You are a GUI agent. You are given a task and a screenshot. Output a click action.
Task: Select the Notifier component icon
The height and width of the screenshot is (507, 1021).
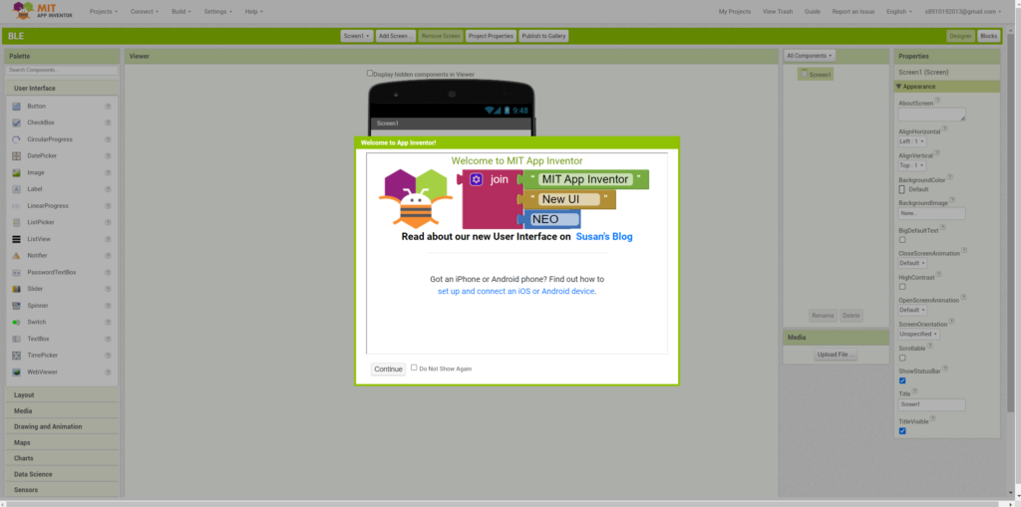16,255
